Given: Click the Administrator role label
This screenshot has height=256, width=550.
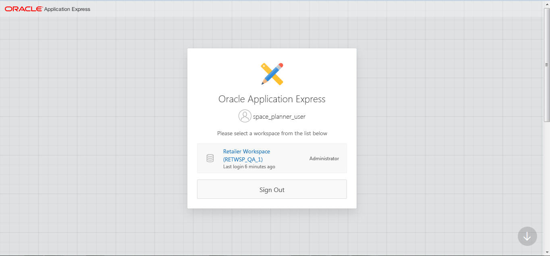Looking at the screenshot, I should [x=324, y=159].
